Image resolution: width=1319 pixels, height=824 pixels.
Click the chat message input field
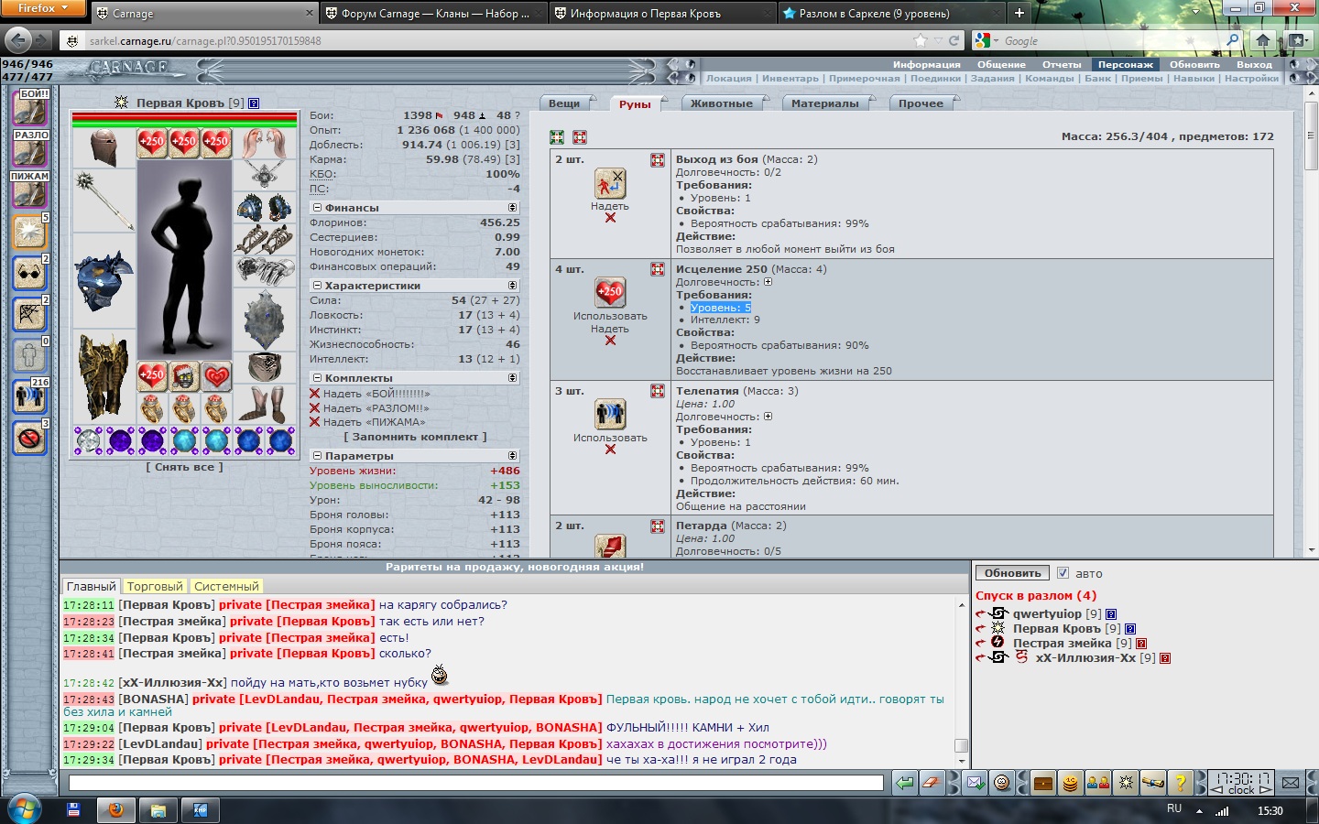476,783
